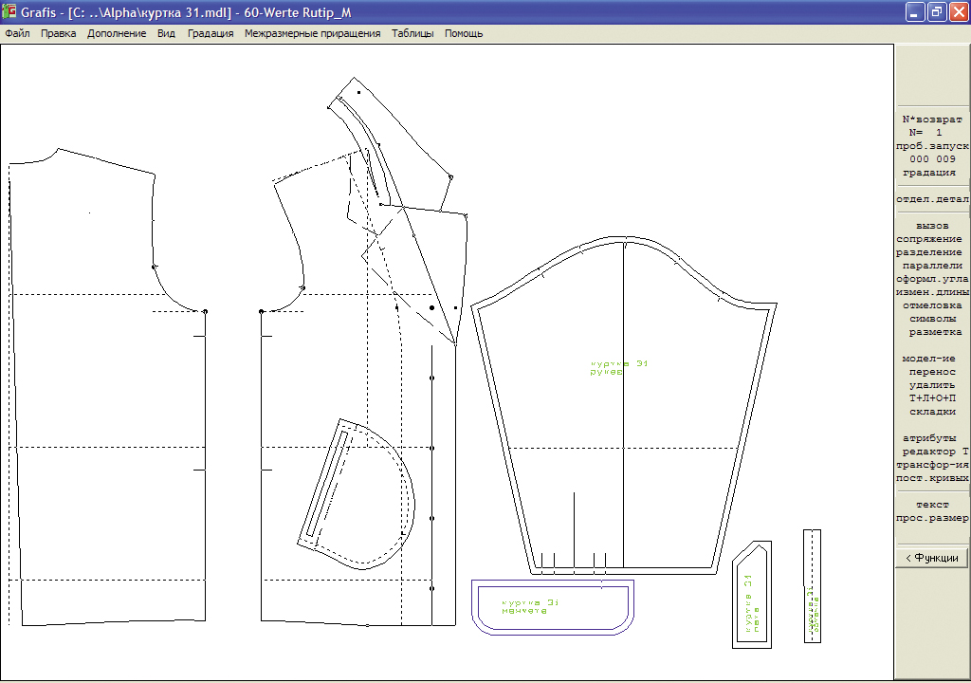This screenshot has width=971, height=683.
Task: Open the редактор Т function
Action: click(x=932, y=452)
